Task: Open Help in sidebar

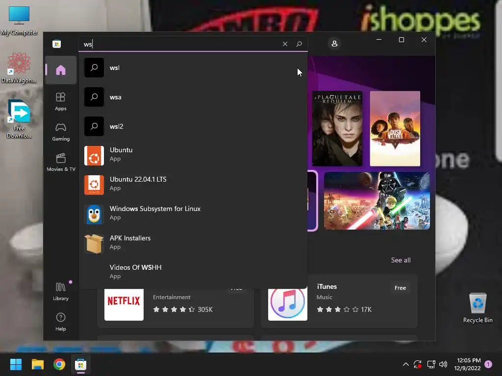Action: tap(60, 322)
